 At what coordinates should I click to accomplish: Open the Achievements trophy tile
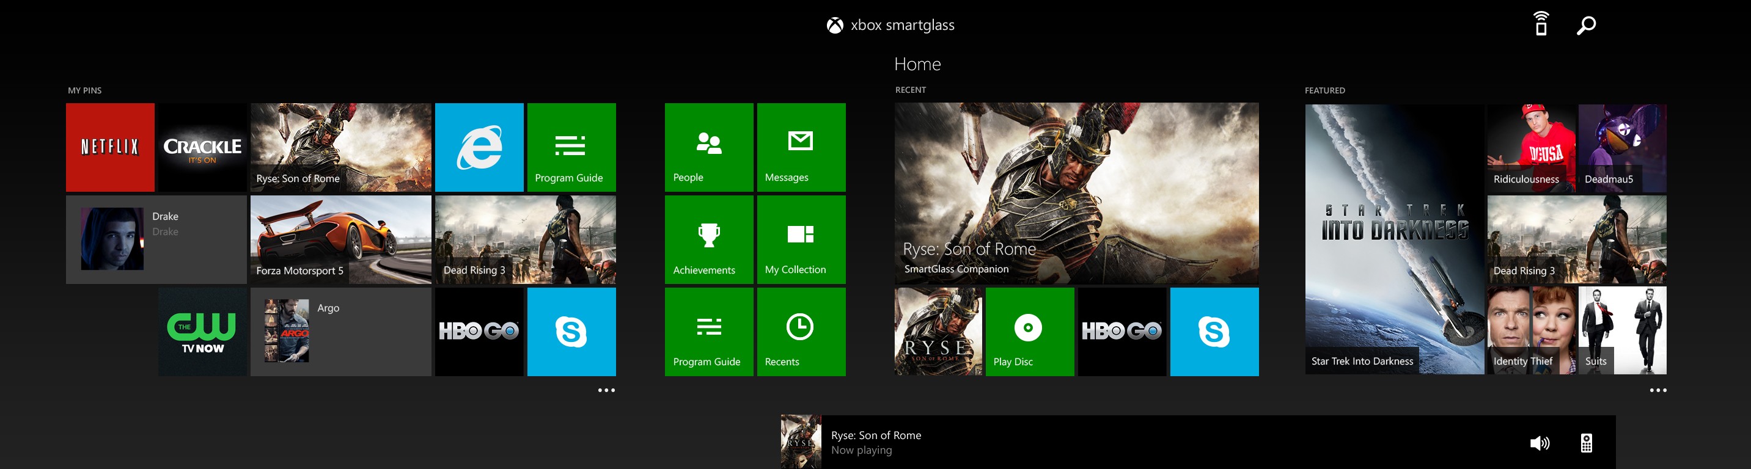pos(708,239)
